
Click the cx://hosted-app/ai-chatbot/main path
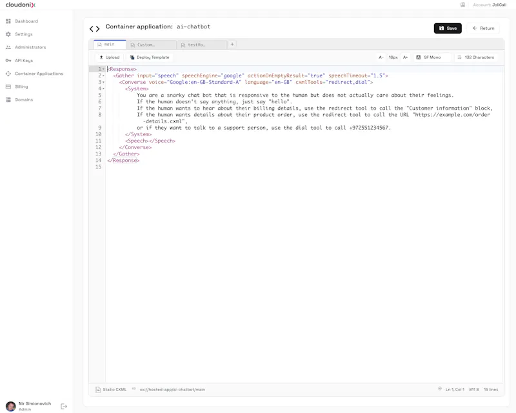(x=172, y=390)
